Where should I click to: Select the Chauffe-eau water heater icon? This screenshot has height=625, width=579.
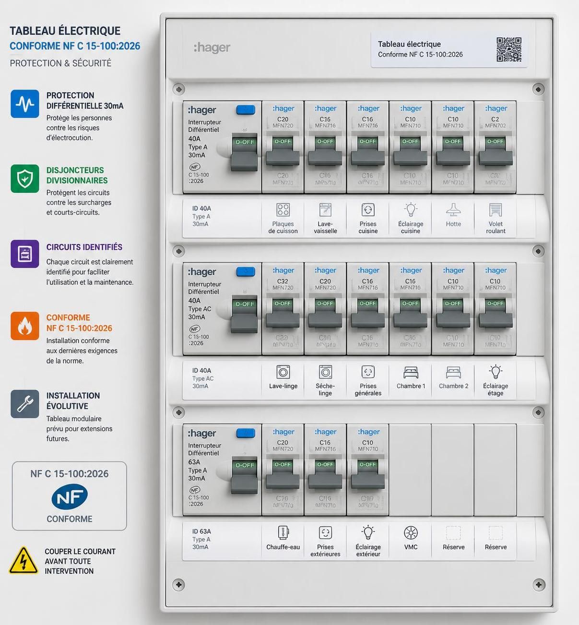click(283, 532)
